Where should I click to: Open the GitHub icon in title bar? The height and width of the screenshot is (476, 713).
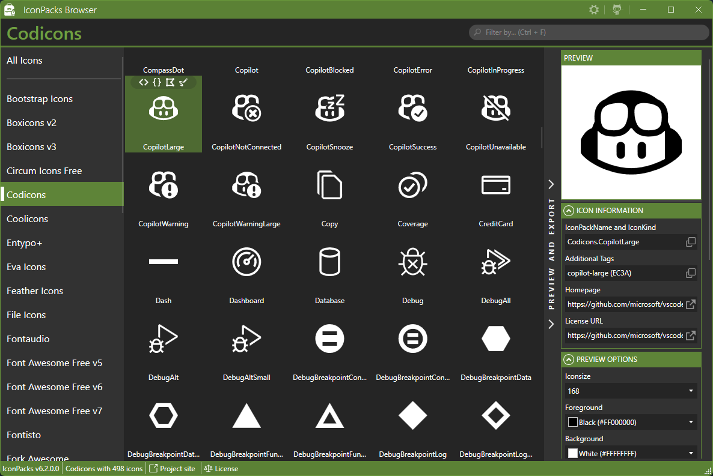pos(617,10)
